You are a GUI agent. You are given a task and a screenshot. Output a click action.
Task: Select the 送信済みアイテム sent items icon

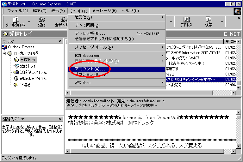(16, 72)
